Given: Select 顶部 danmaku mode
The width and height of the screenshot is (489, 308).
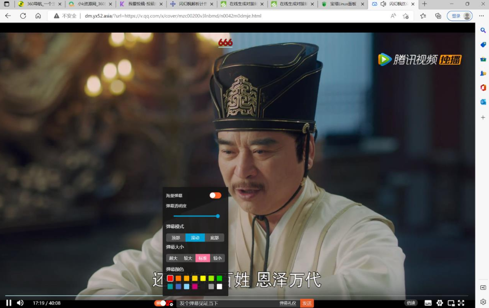Looking at the screenshot, I should (x=176, y=238).
